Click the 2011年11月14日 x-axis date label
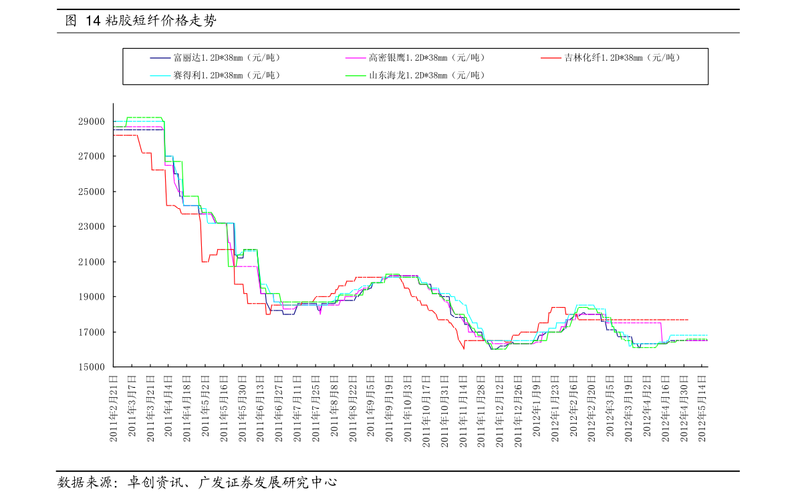This screenshot has height=504, width=796. 463,411
